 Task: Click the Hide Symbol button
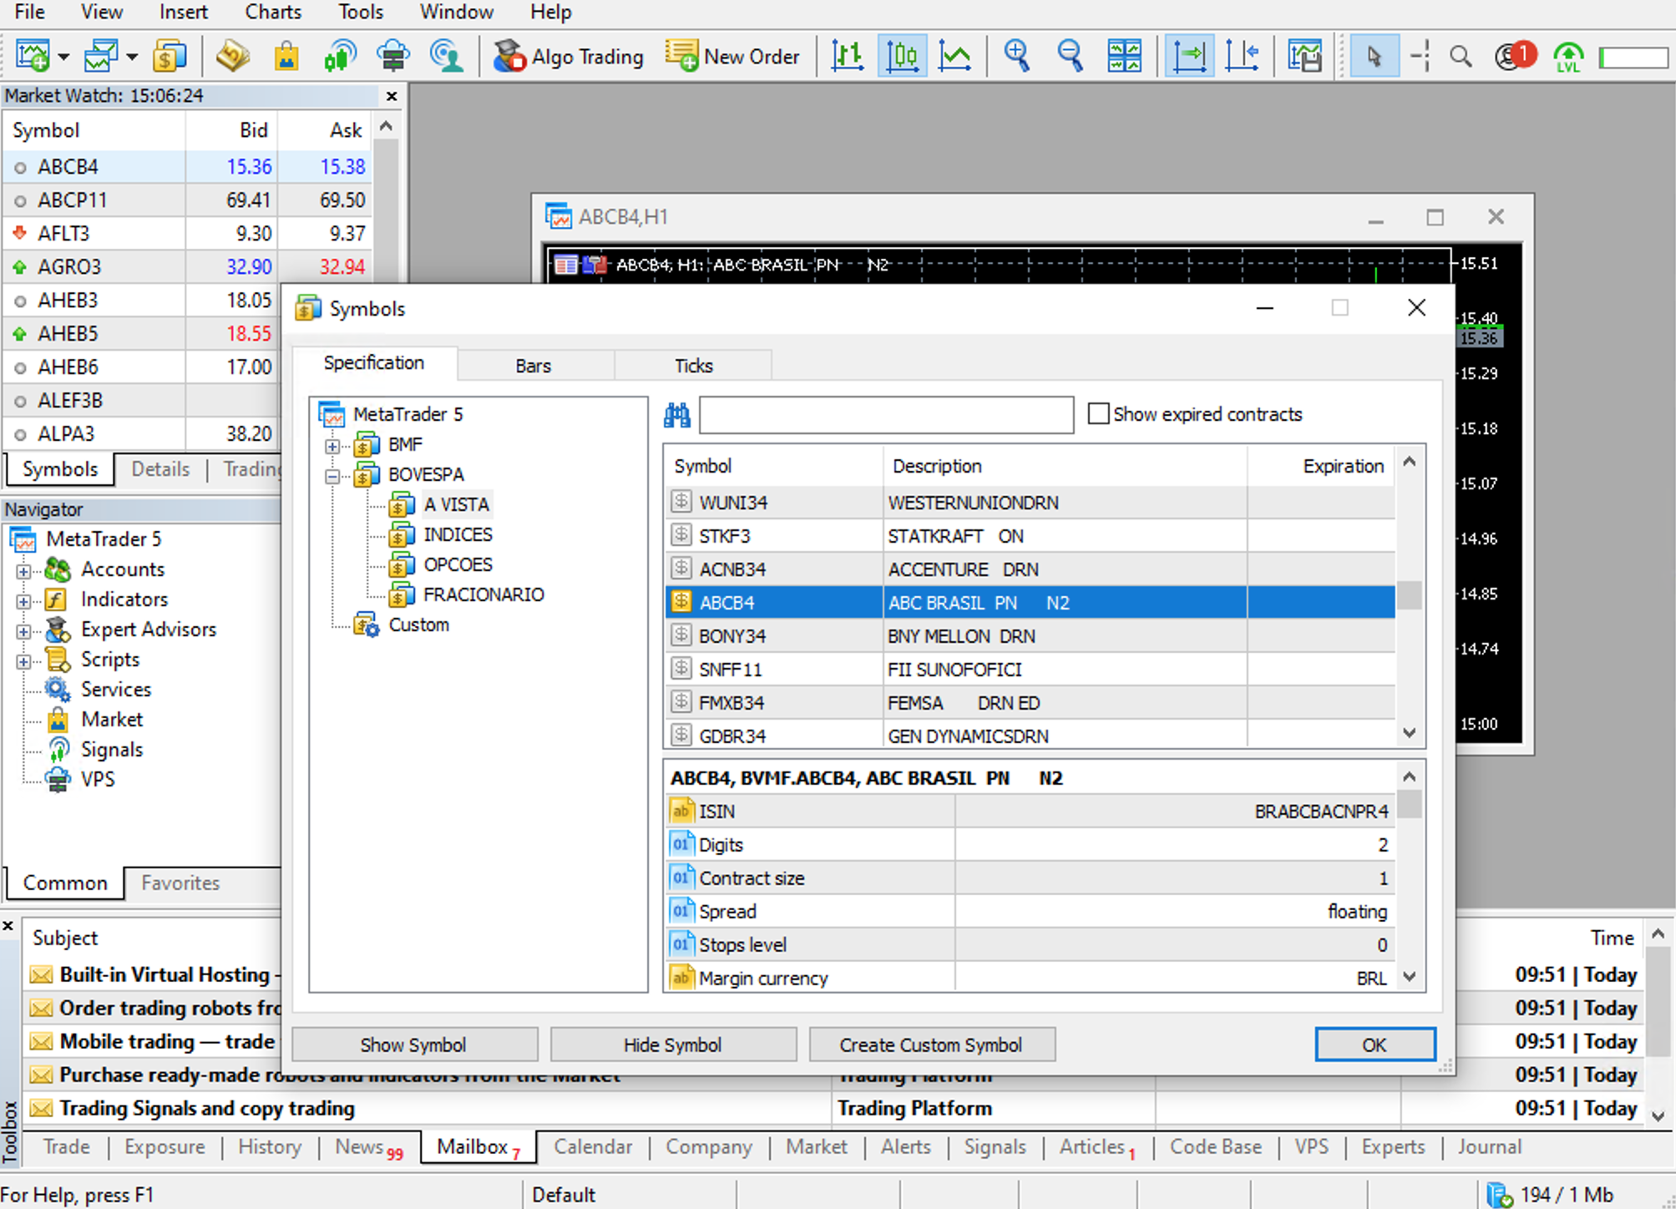tap(672, 1045)
